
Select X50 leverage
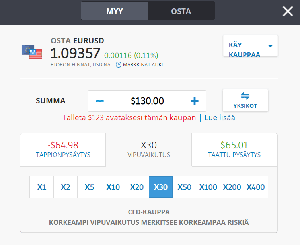184,187
